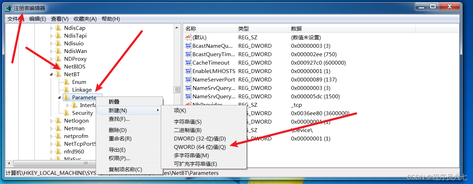Viewport: 473px width, 184px height.
Task: Click the nfrd960 folder icon
Action: 58,152
